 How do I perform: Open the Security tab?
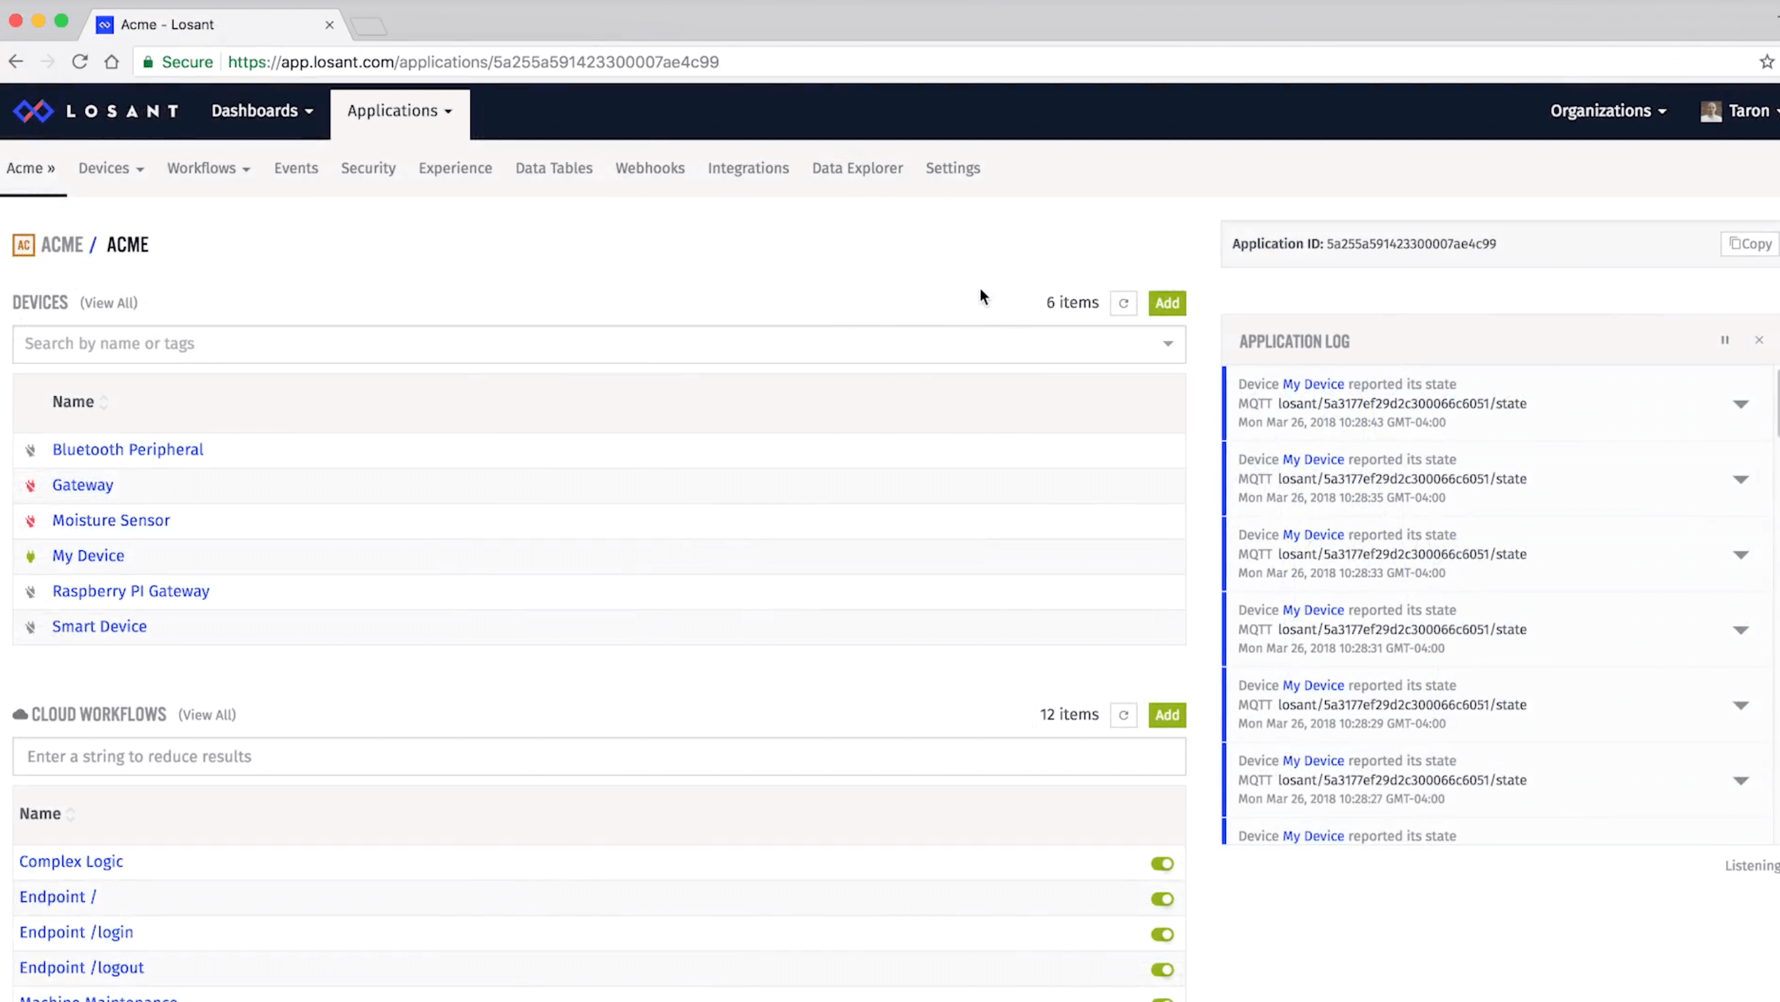[368, 168]
